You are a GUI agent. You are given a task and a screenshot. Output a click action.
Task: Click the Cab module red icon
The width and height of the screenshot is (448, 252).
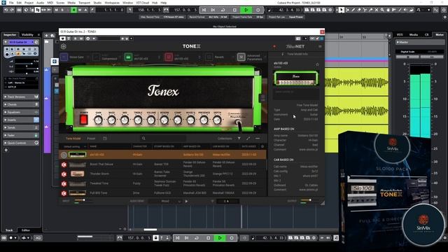pyautogui.click(x=169, y=57)
